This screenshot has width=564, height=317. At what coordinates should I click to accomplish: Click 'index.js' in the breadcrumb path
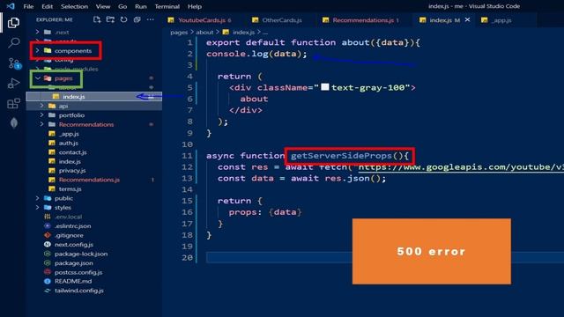point(243,32)
